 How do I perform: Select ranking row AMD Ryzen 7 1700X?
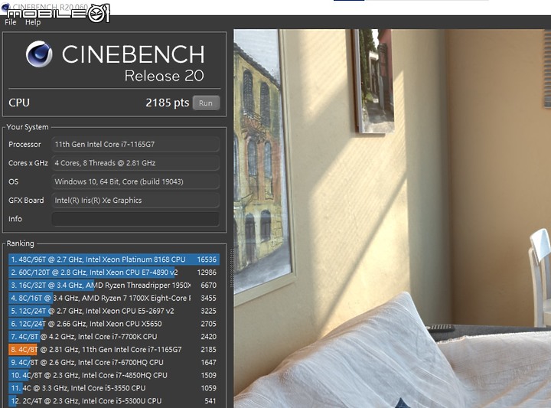(x=114, y=298)
